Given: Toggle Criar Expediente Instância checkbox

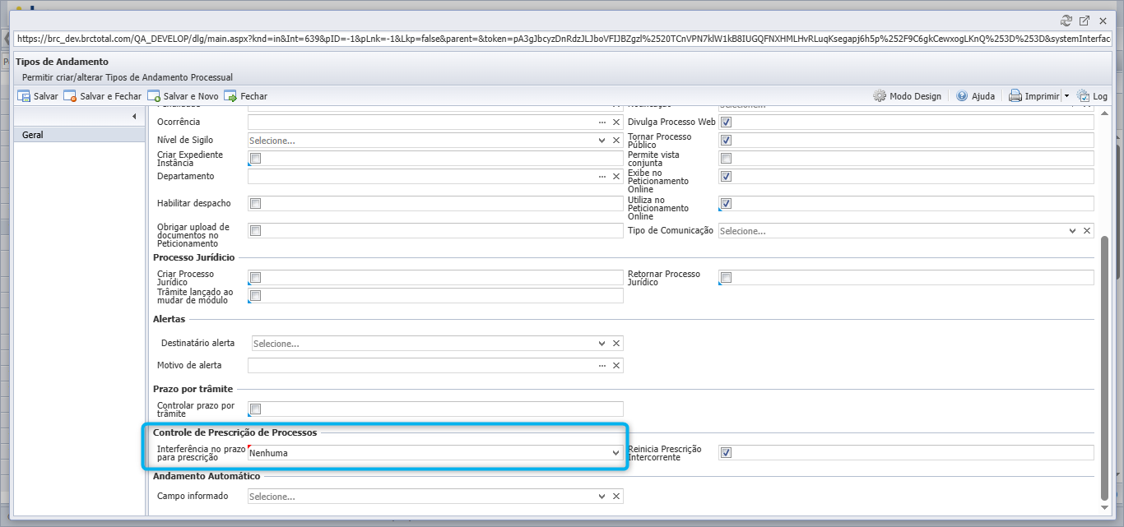Looking at the screenshot, I should (256, 159).
